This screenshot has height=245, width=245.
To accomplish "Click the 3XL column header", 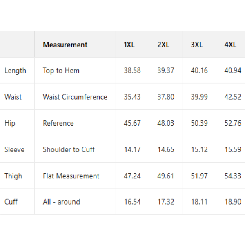I will click(x=196, y=45).
